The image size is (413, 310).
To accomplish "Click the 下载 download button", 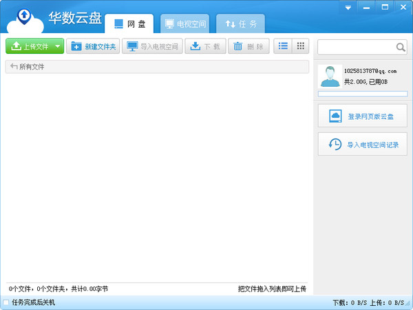I will click(x=206, y=47).
